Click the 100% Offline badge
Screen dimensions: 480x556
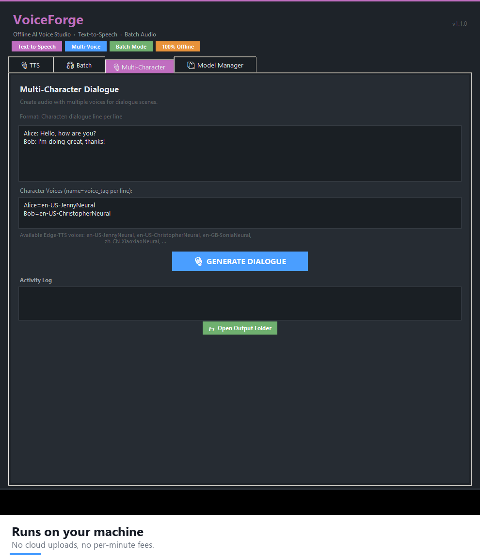click(178, 47)
